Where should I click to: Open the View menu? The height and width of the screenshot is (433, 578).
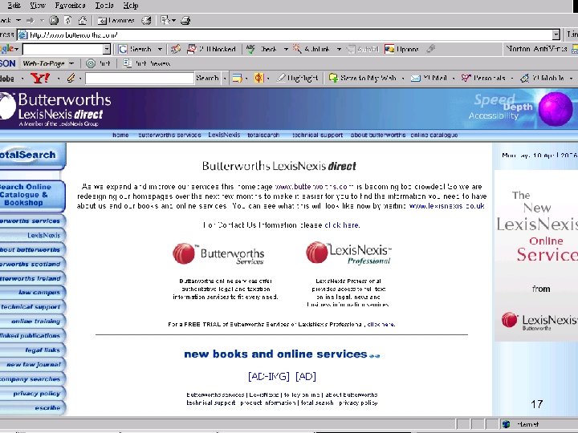tap(38, 6)
